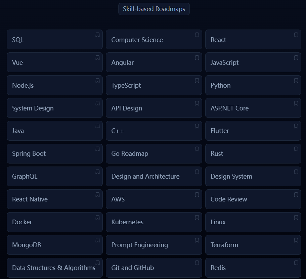View the Node.js roadmap
Viewport: 306px width, 279px height.
click(55, 85)
